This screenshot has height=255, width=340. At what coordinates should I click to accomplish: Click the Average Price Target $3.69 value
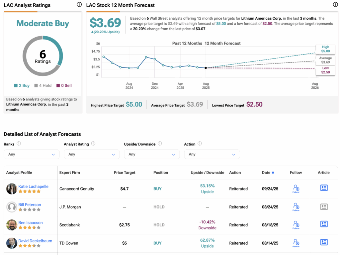tap(195, 104)
